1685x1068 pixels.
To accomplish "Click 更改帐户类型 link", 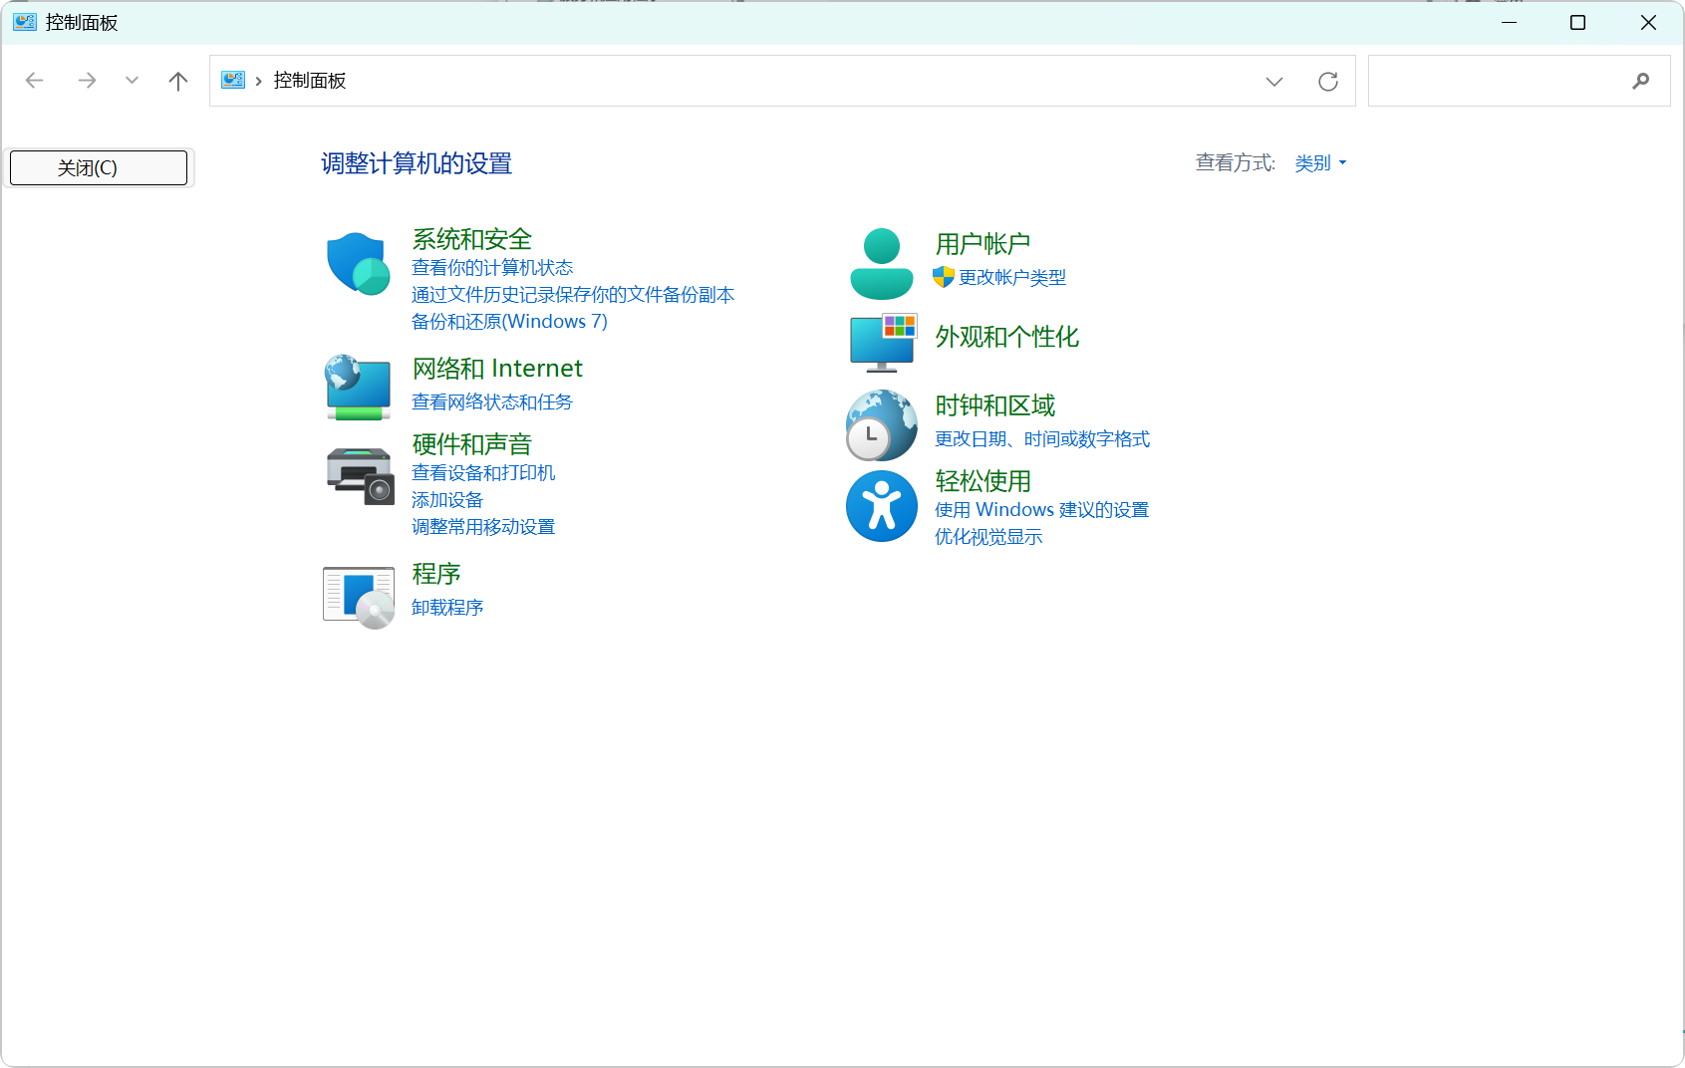I will 1011,278.
